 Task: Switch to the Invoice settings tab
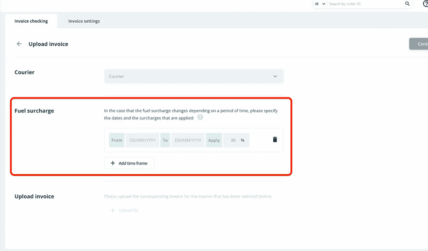84,21
